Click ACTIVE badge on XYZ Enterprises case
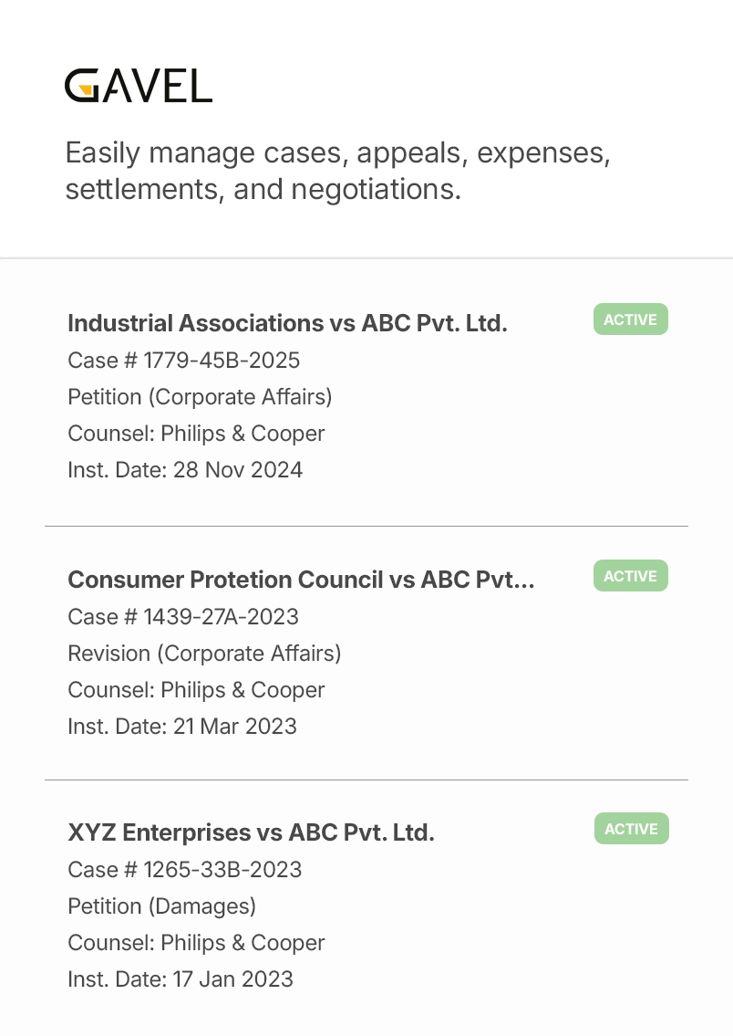This screenshot has width=733, height=1036. pyautogui.click(x=631, y=829)
